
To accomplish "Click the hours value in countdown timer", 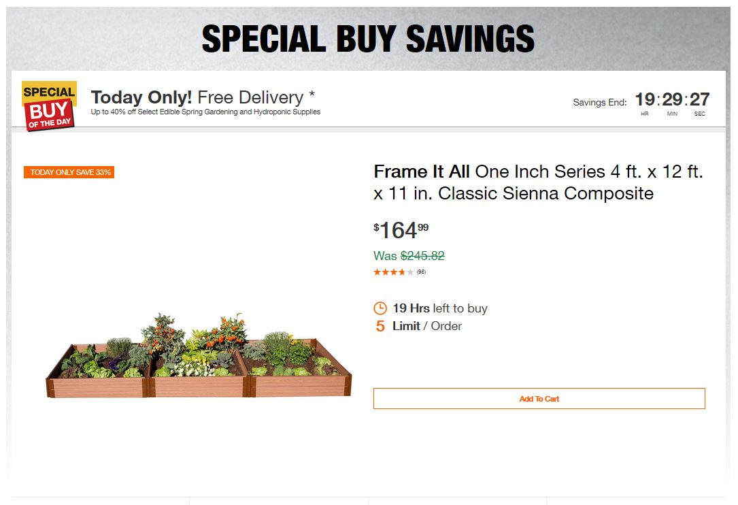I will point(645,100).
